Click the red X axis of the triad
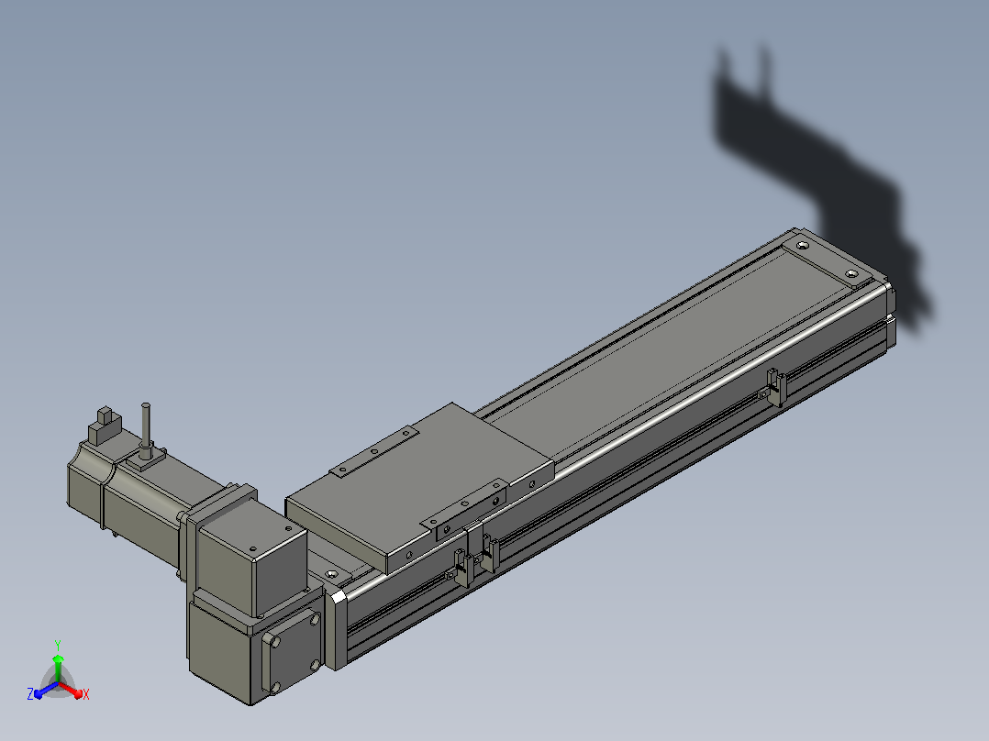Screen dimensions: 989x741 [72, 691]
